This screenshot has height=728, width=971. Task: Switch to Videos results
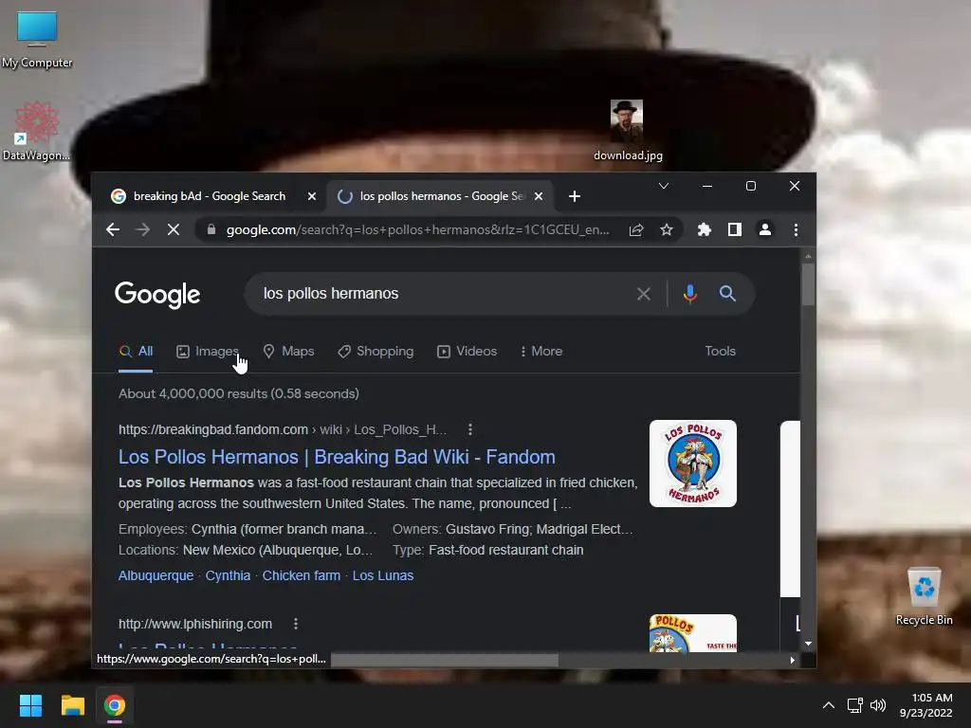coord(467,351)
